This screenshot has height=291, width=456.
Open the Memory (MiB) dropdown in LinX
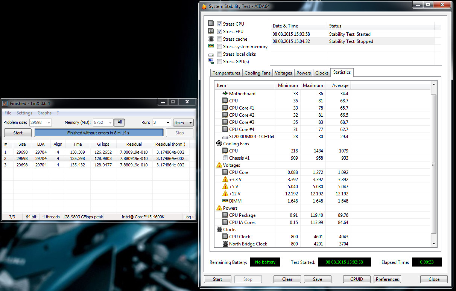click(x=110, y=123)
